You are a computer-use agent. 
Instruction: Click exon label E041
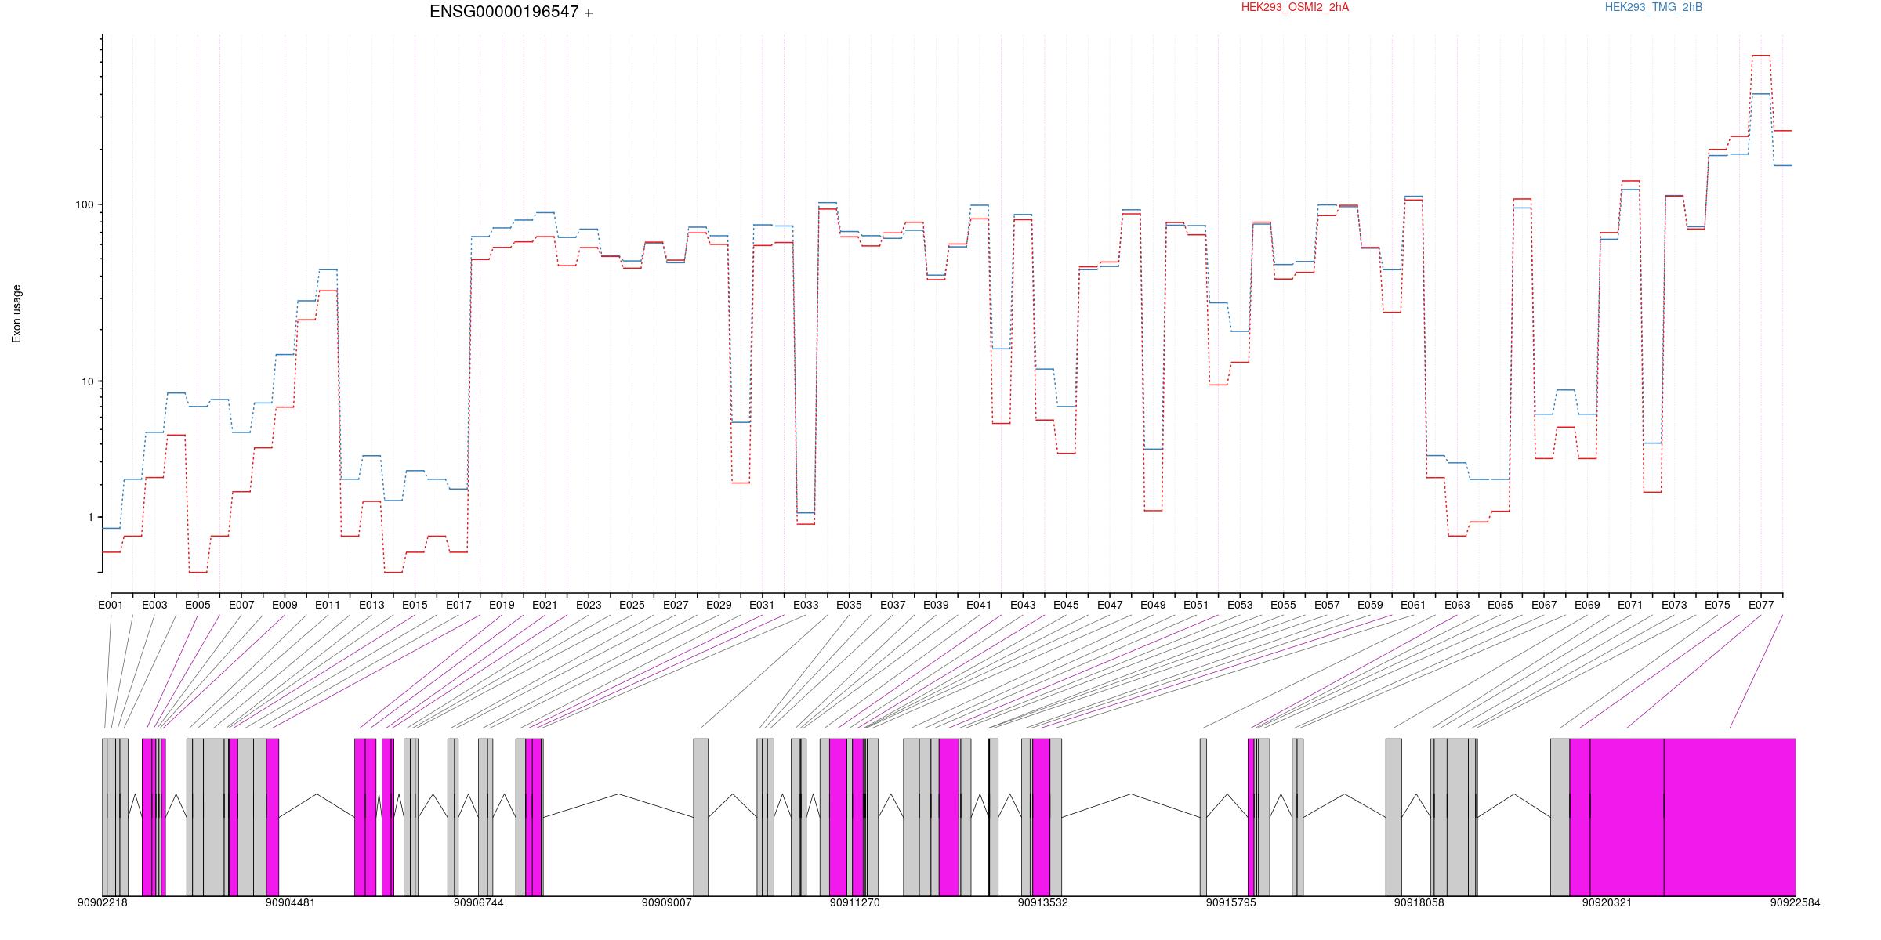click(979, 605)
